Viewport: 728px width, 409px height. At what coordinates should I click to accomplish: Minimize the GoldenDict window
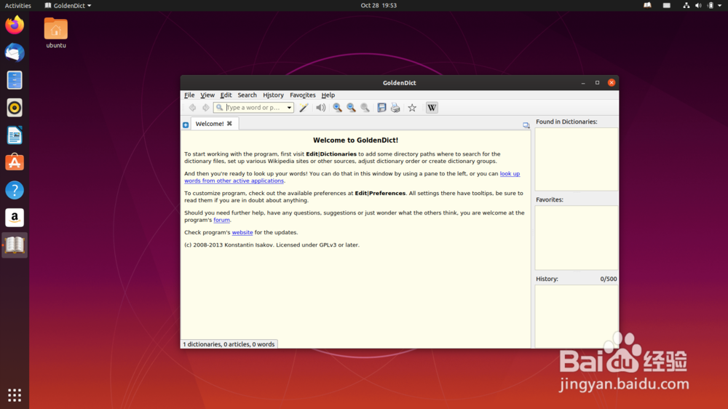click(583, 83)
